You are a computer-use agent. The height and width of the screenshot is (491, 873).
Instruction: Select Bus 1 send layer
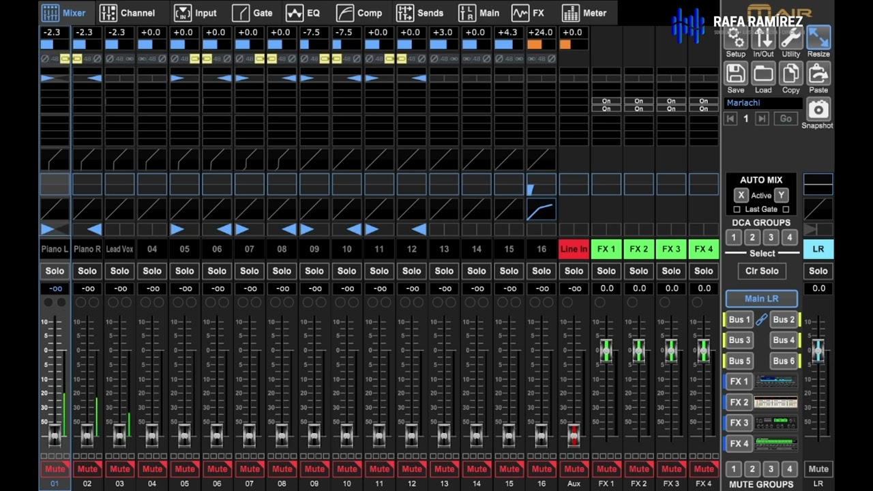point(739,319)
